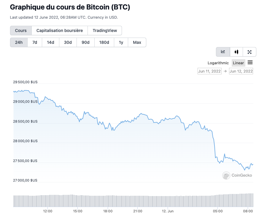Show Max price history
This screenshot has height=215, width=259.
pos(137,42)
